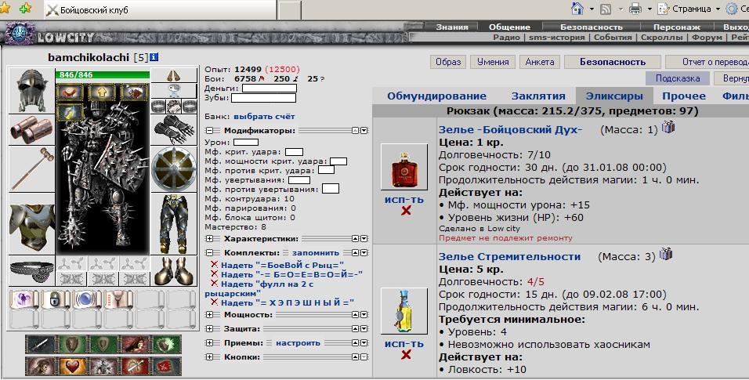Click the purple figure scroll slot
The width and height of the screenshot is (749, 380).
click(x=24, y=300)
